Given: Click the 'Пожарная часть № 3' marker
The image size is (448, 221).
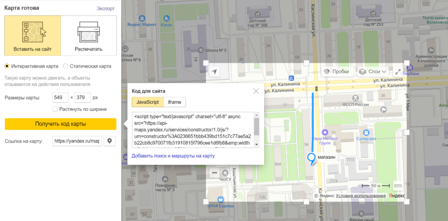Looking at the screenshot, I should (x=164, y=179).
